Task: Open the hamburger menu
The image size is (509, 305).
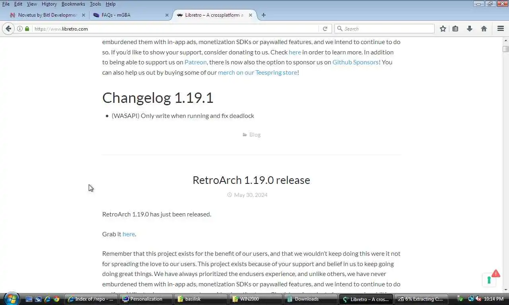Action: (x=501, y=29)
